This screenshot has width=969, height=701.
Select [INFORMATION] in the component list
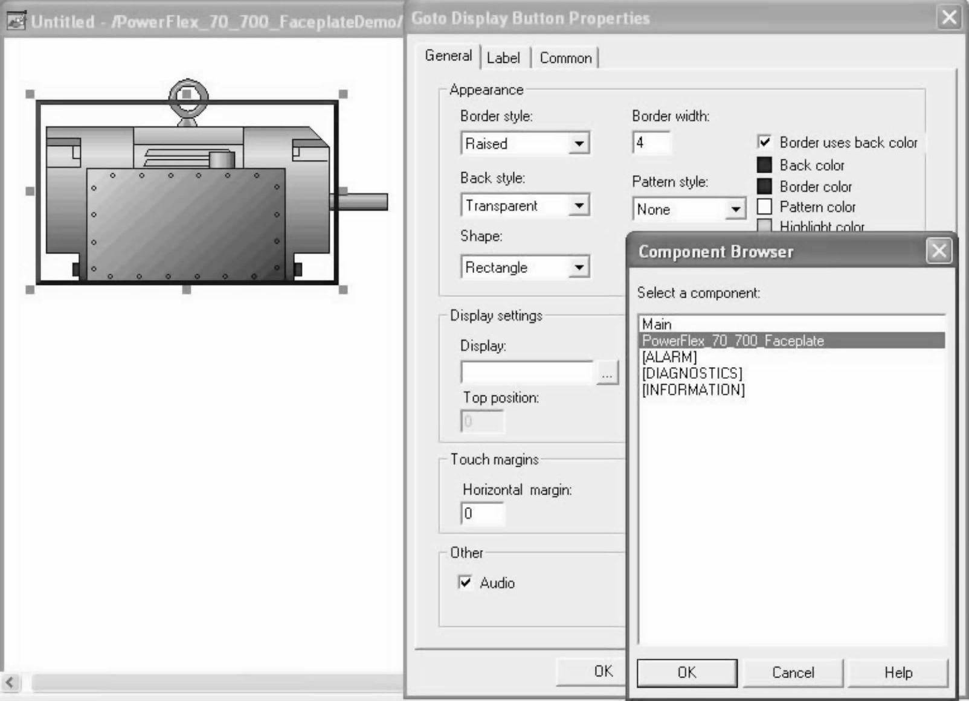tap(792, 389)
